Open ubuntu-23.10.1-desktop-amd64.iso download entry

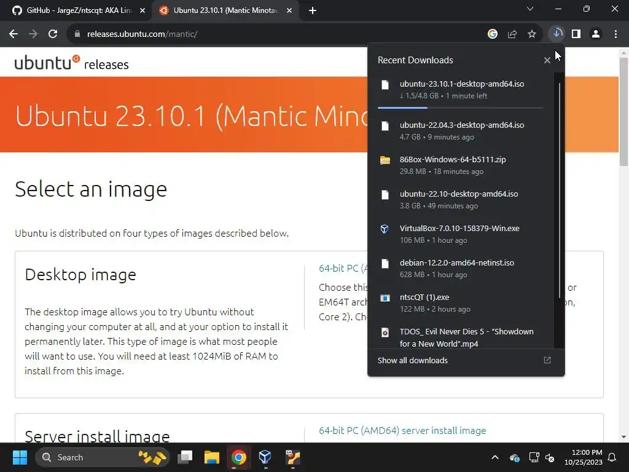click(461, 90)
